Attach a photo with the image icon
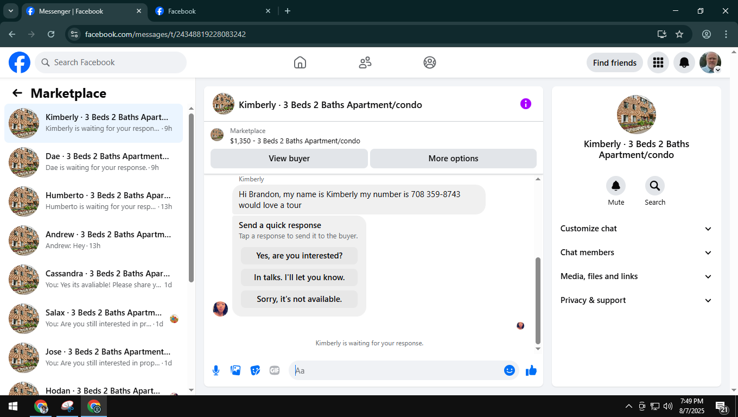The image size is (738, 417). coord(236,370)
